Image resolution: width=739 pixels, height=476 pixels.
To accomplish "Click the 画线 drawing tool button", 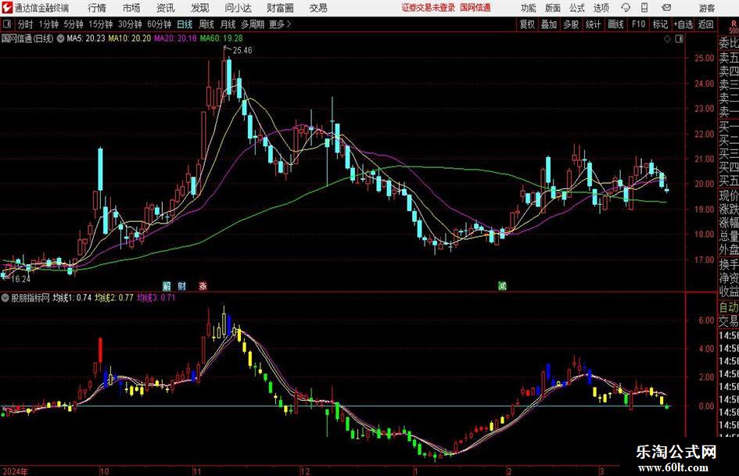I will point(615,24).
